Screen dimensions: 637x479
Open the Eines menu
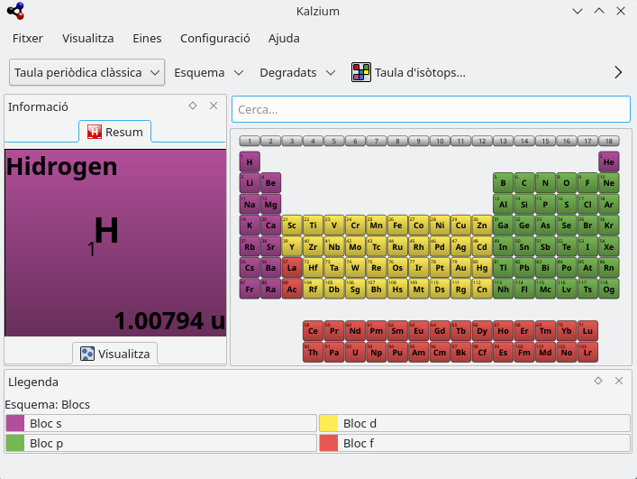pos(147,38)
